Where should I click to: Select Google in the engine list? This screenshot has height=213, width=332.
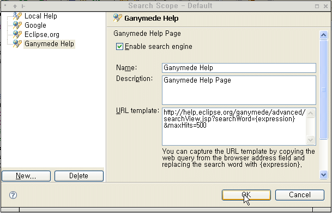[x=35, y=26]
